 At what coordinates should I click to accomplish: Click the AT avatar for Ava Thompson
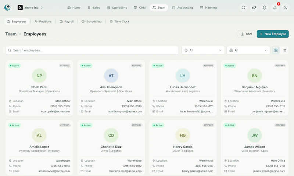[x=111, y=76]
